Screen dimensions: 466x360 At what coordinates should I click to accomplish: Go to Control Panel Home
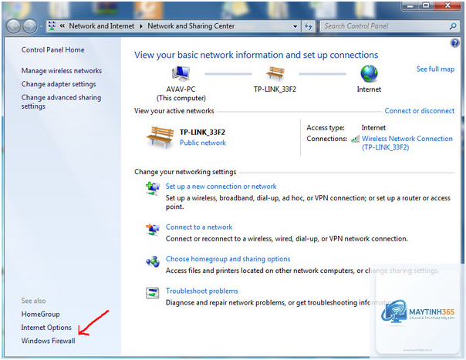(52, 50)
